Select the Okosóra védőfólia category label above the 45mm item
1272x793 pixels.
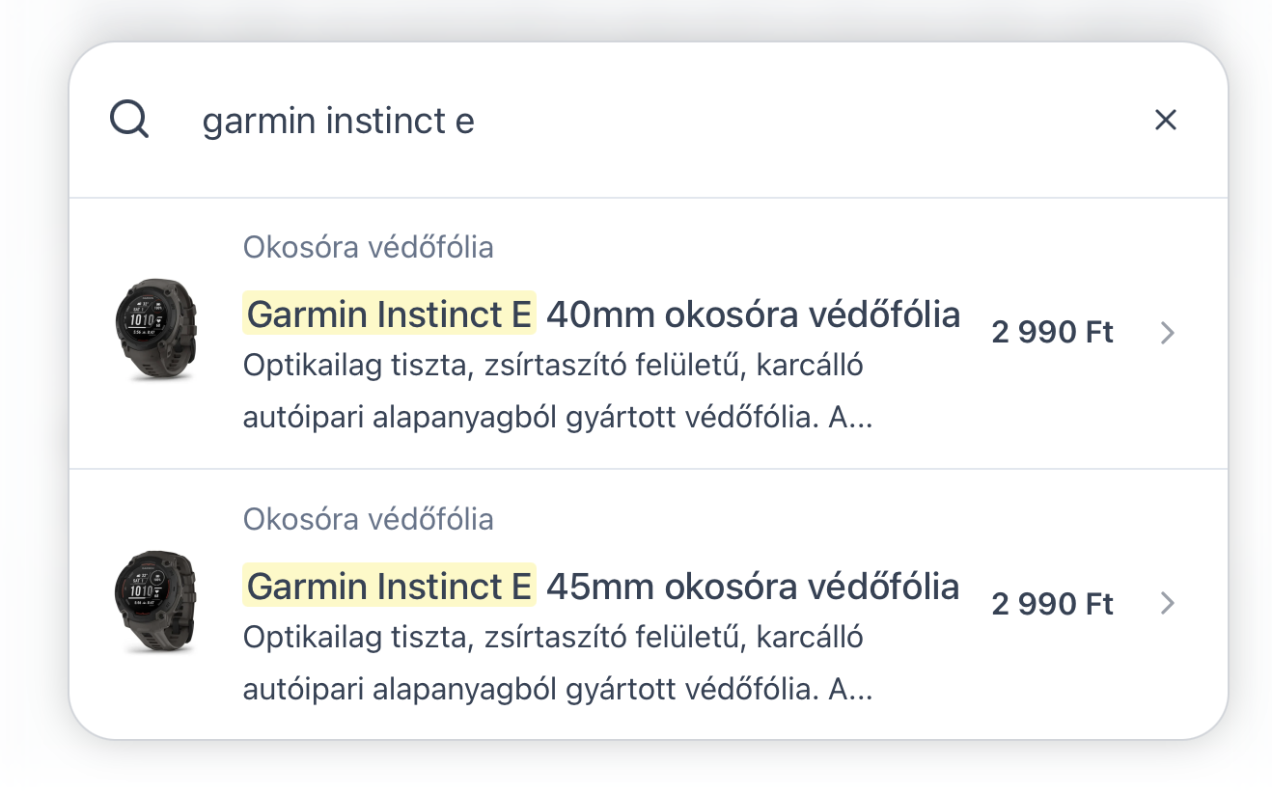(x=369, y=520)
